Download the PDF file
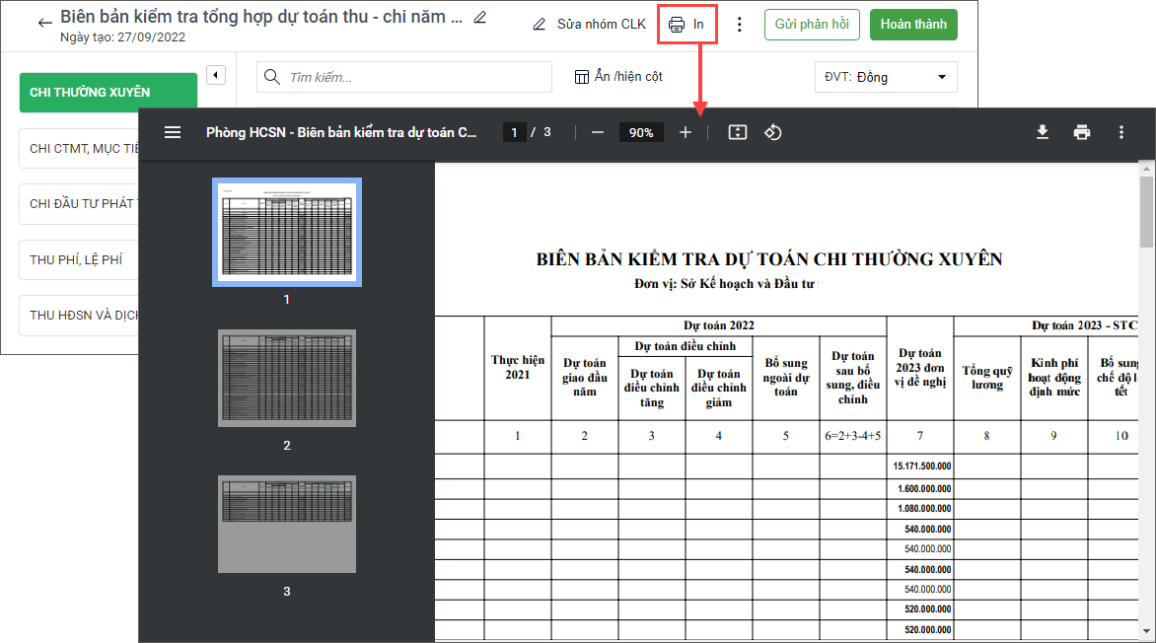Viewport: 1156px width, 643px height. click(x=1042, y=132)
